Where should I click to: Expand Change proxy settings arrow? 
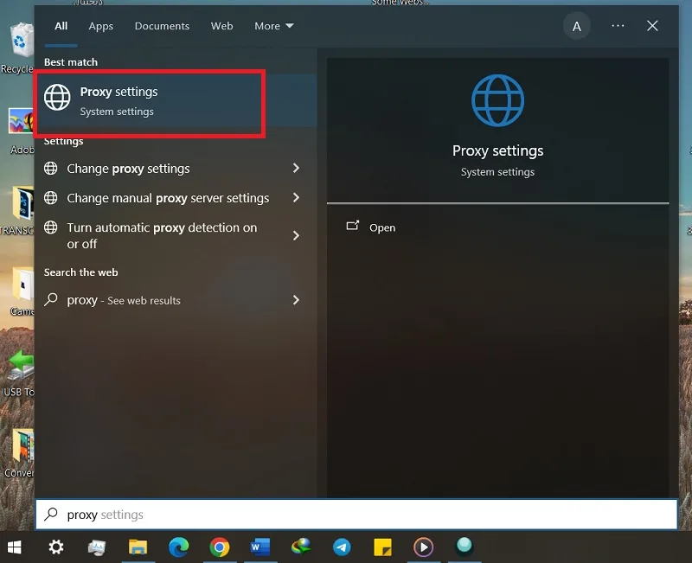pos(296,168)
